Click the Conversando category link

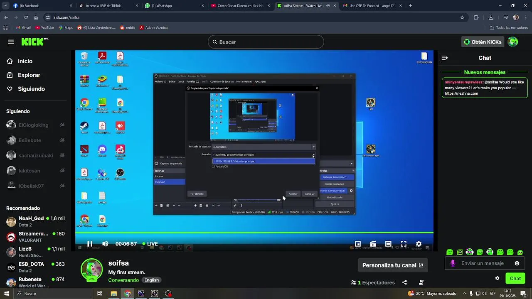tap(123, 280)
